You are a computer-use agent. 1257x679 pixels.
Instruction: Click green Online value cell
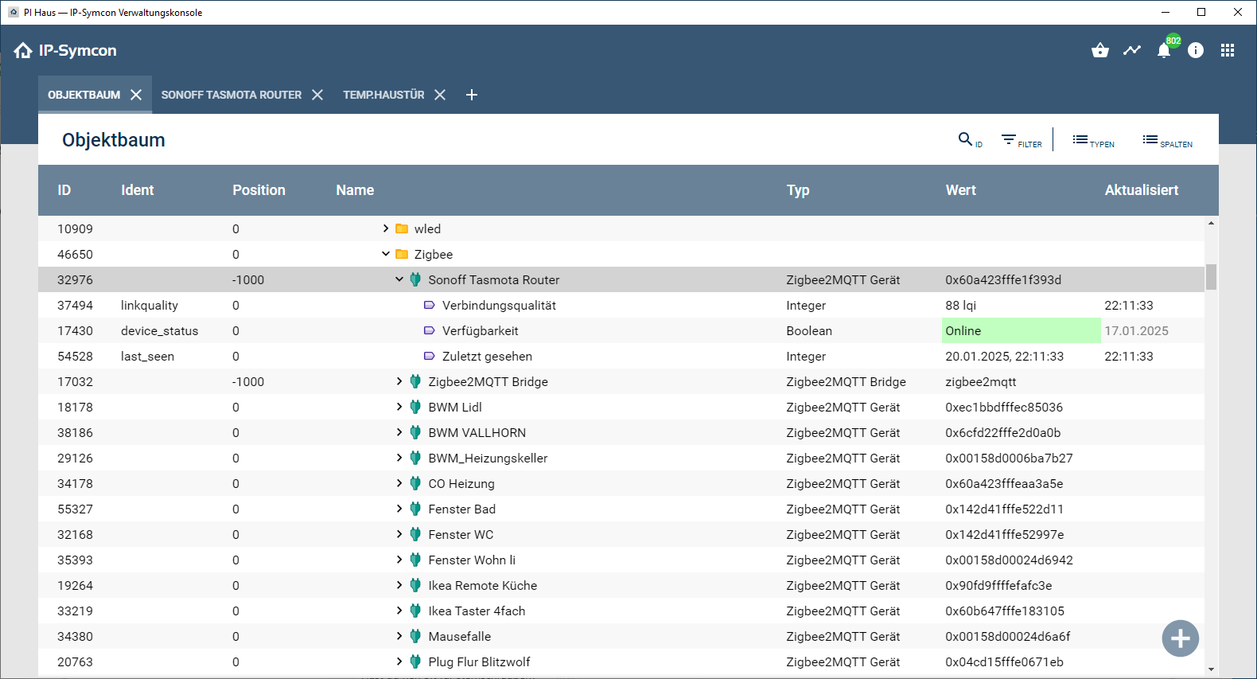point(1022,330)
